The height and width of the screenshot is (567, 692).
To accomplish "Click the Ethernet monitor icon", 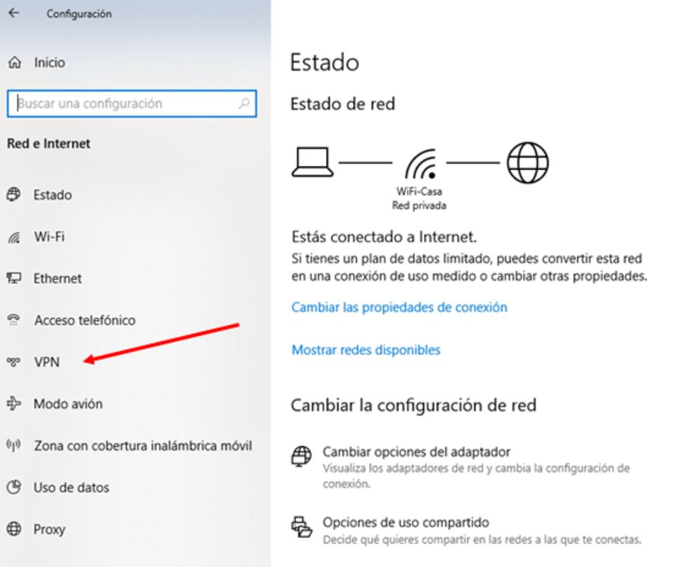I will pos(14,278).
